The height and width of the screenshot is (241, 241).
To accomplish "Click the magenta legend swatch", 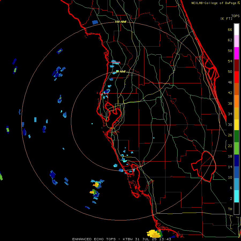I will (236, 53).
